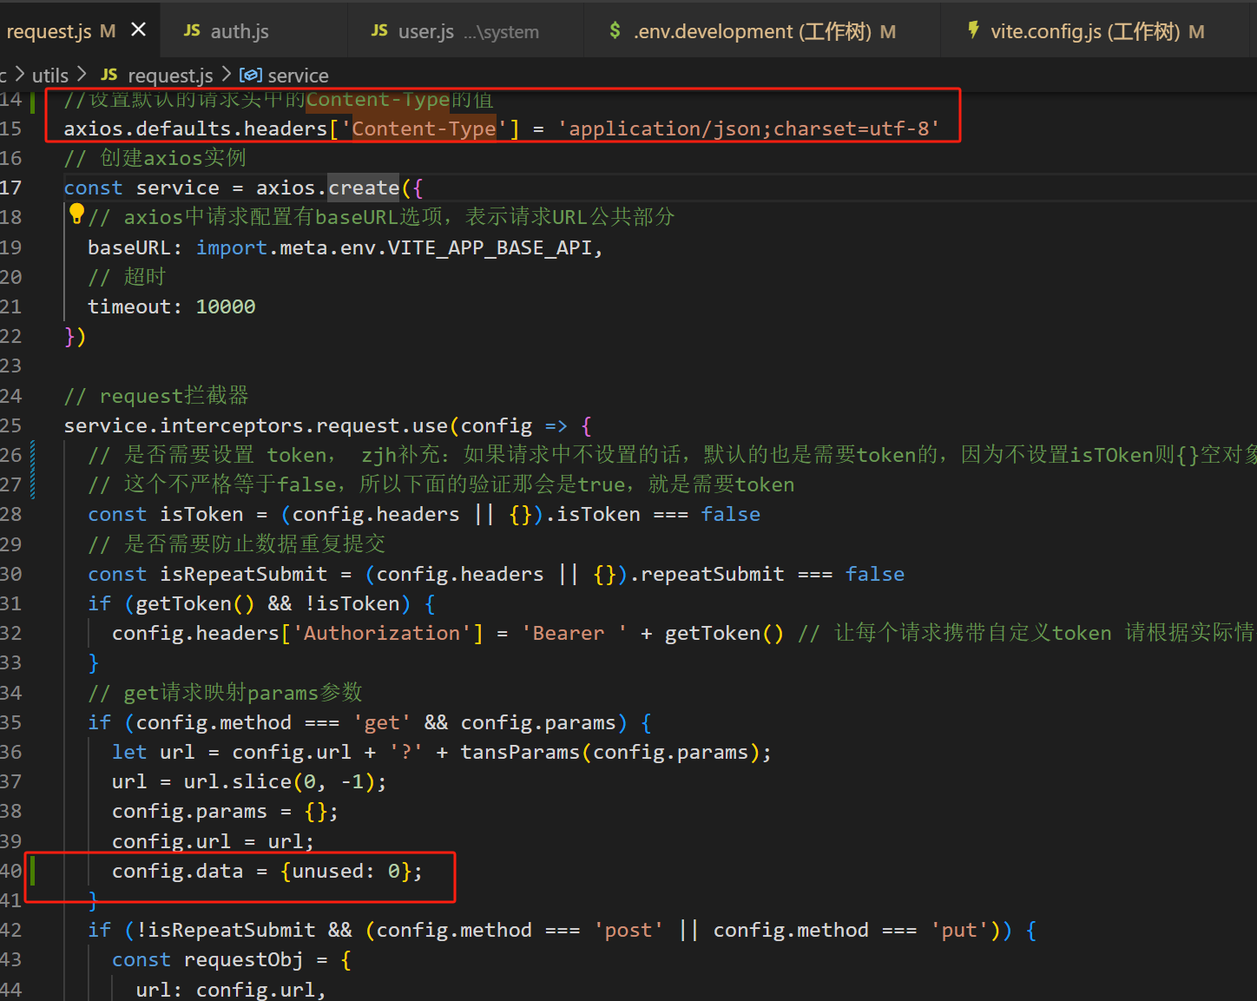This screenshot has width=1257, height=1001.
Task: Click 'url.slice(0, -1)' on line 37
Action: [x=279, y=781]
